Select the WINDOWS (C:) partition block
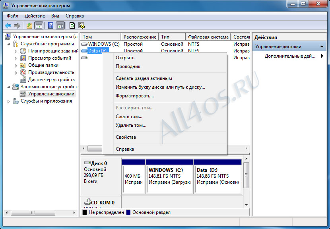330x229 pixels. [x=169, y=177]
